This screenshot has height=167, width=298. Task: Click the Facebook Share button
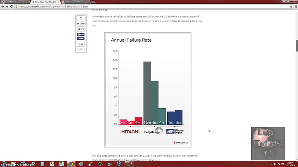point(81,38)
